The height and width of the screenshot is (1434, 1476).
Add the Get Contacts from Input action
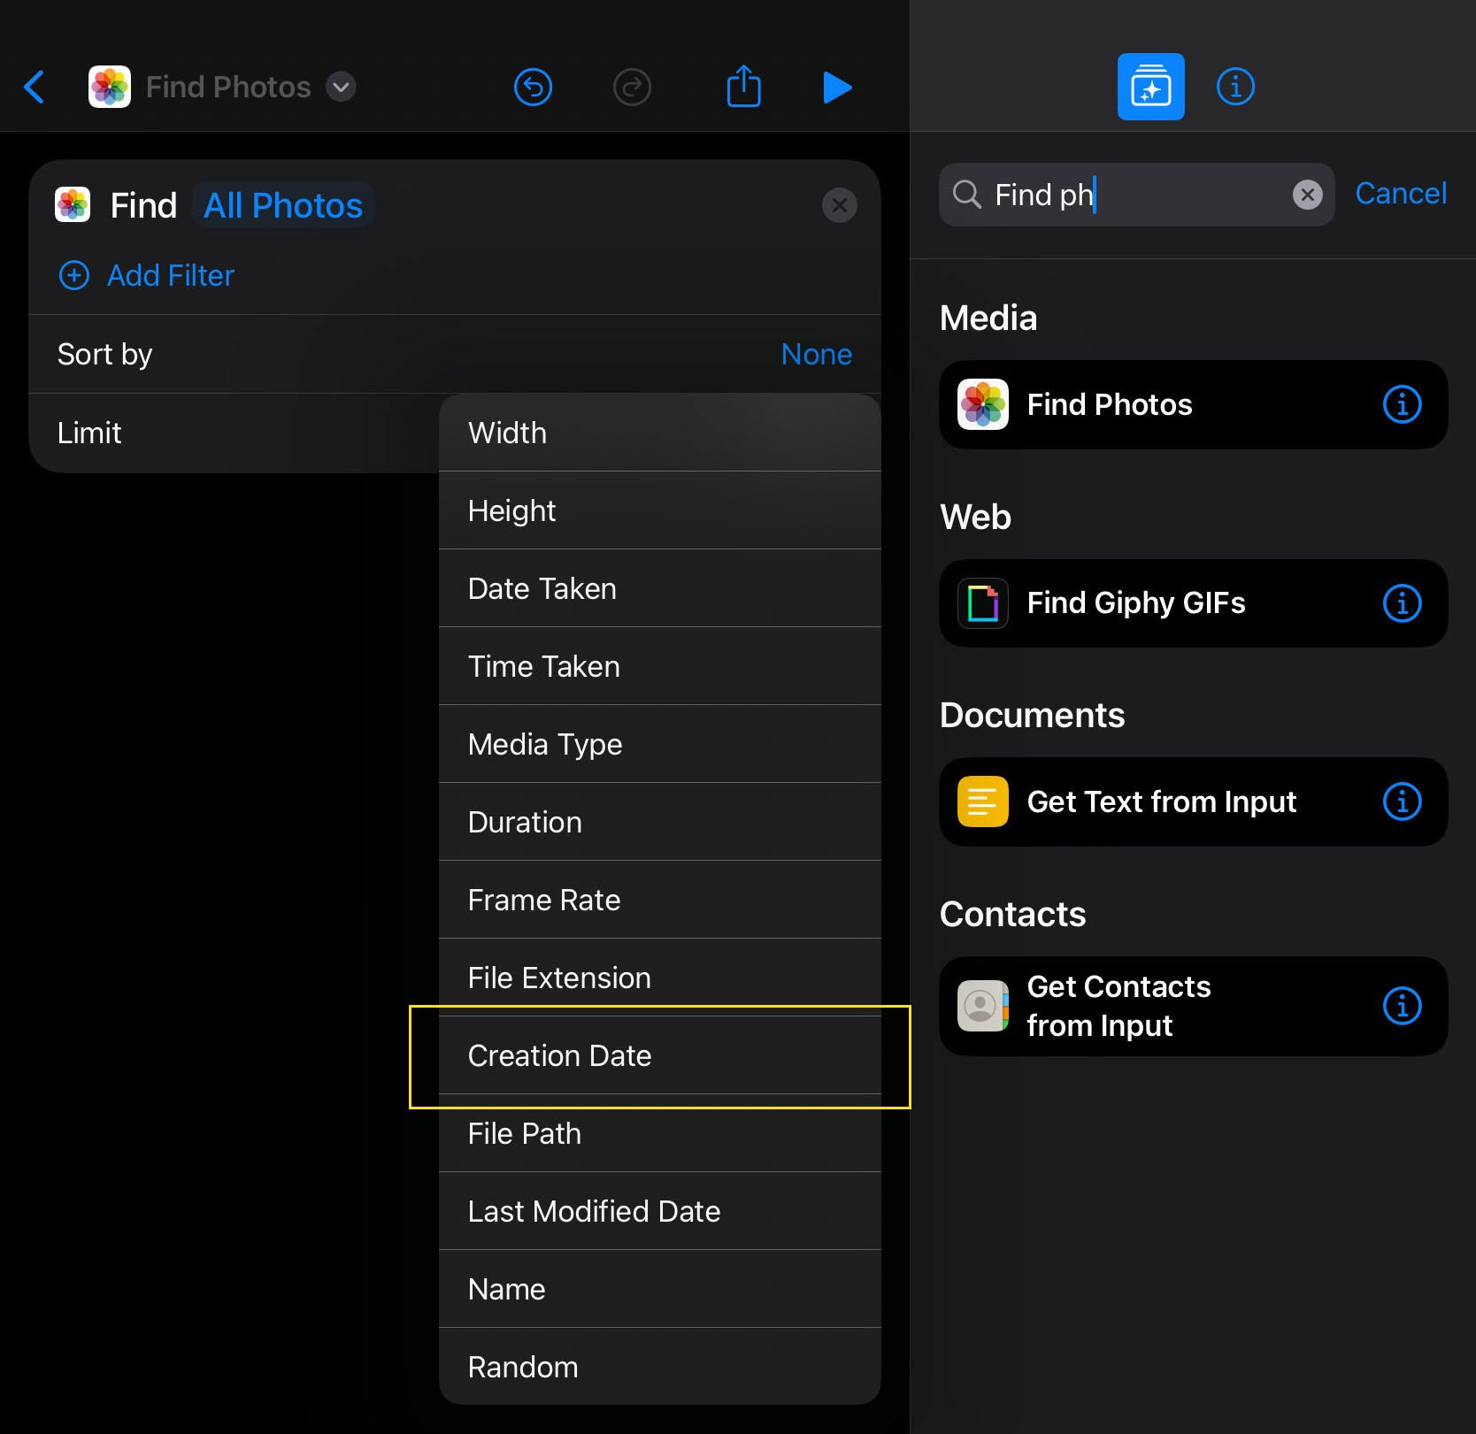[x=1193, y=1006]
